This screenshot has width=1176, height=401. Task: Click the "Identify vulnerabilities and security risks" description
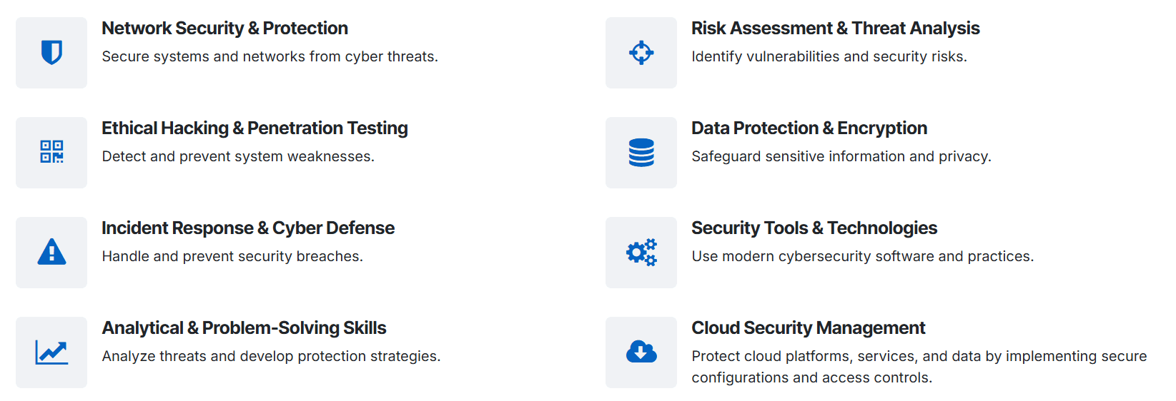(x=829, y=56)
